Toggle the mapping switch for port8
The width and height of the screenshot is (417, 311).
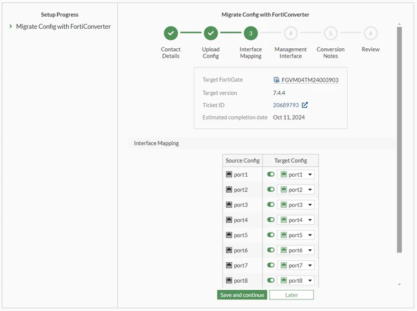pos(271,280)
